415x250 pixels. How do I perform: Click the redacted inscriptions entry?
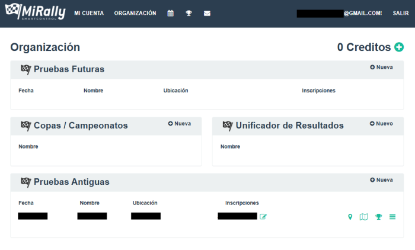pyautogui.click(x=237, y=216)
